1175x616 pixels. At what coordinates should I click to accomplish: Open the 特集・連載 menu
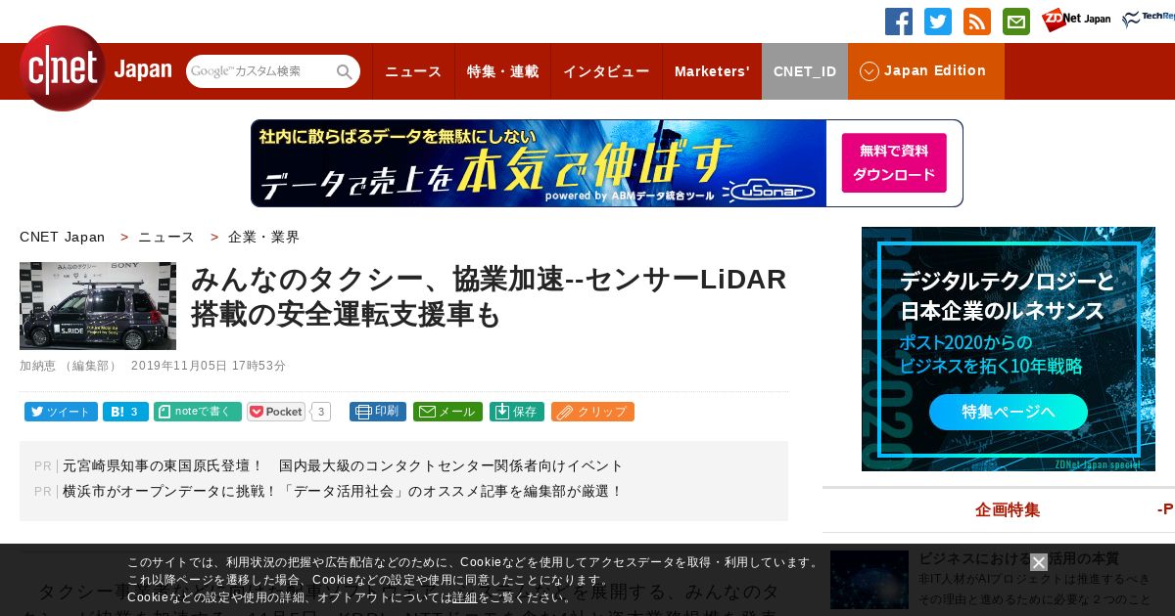click(502, 71)
